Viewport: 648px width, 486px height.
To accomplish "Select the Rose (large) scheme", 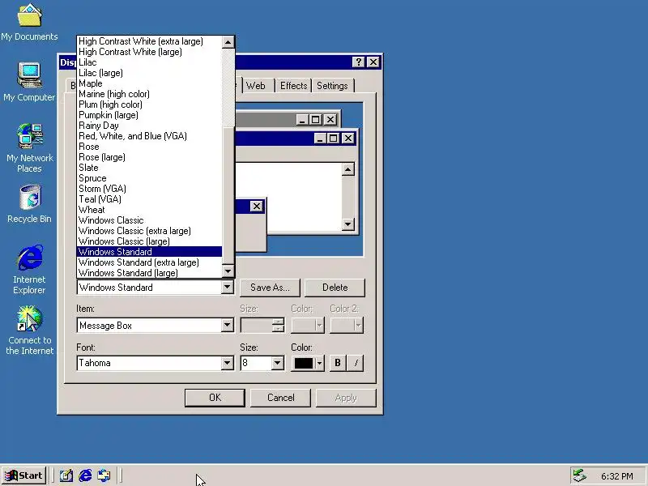I will pyautogui.click(x=149, y=157).
